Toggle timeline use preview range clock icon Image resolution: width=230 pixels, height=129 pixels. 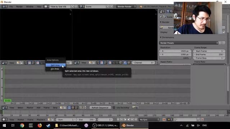pyautogui.click(x=49, y=120)
